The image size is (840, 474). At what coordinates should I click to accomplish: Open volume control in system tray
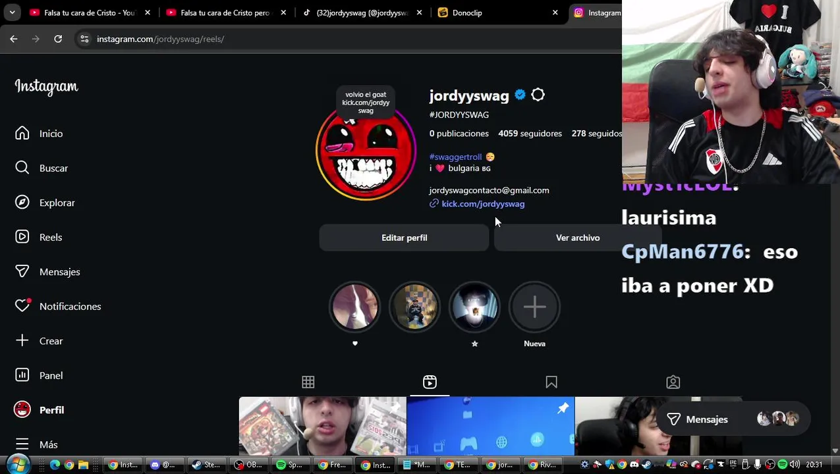795,465
